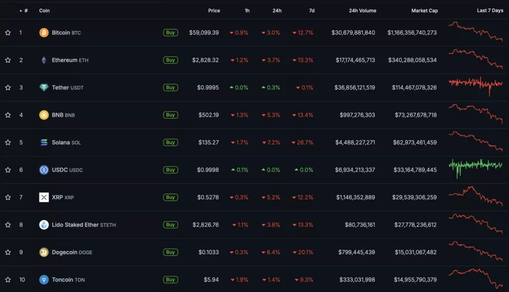This screenshot has height=292, width=509.
Task: Open the BNB coin name link
Action: point(63,115)
